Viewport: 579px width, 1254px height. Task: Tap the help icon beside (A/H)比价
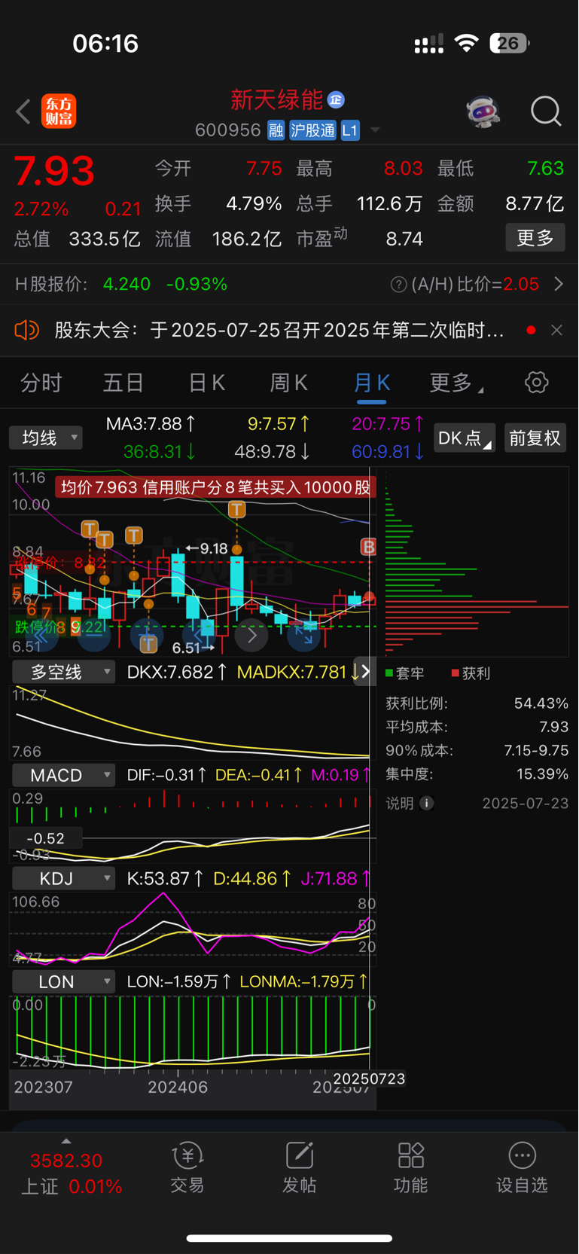click(399, 285)
